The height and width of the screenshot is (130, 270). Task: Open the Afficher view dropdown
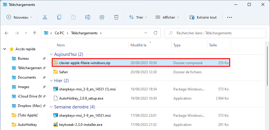pyautogui.click(x=167, y=17)
